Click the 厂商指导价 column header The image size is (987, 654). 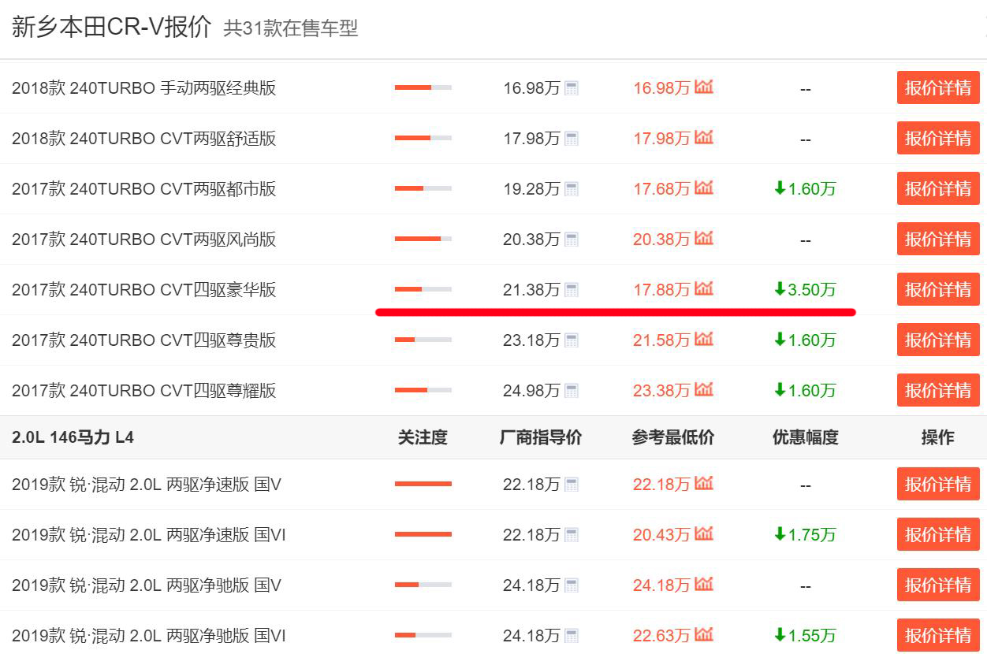(x=541, y=437)
